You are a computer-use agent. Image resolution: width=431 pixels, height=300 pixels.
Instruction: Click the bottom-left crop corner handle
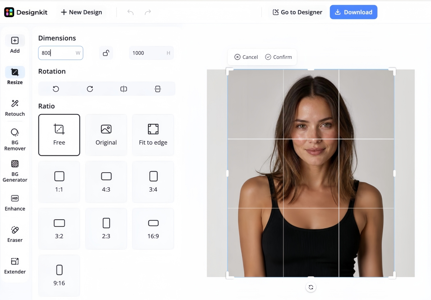(229, 276)
